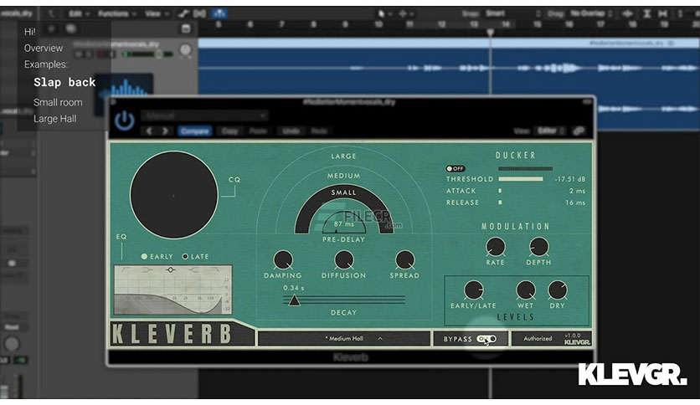Open the pointer tool menu
700x405 pixels.
(x=383, y=13)
